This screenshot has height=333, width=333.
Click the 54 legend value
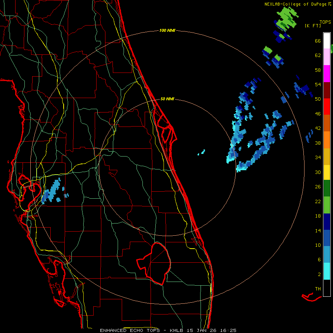(318, 84)
